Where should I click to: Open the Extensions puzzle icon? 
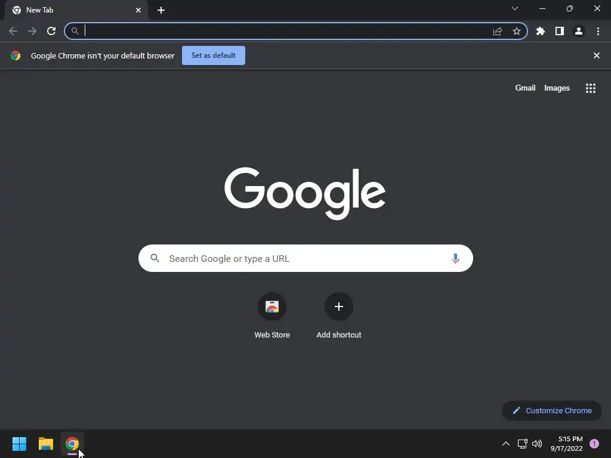(x=541, y=31)
